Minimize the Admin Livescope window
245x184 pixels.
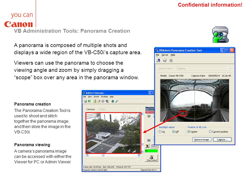point(150,93)
